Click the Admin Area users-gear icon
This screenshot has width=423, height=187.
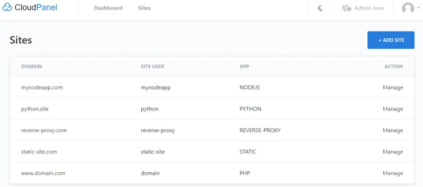tap(347, 8)
